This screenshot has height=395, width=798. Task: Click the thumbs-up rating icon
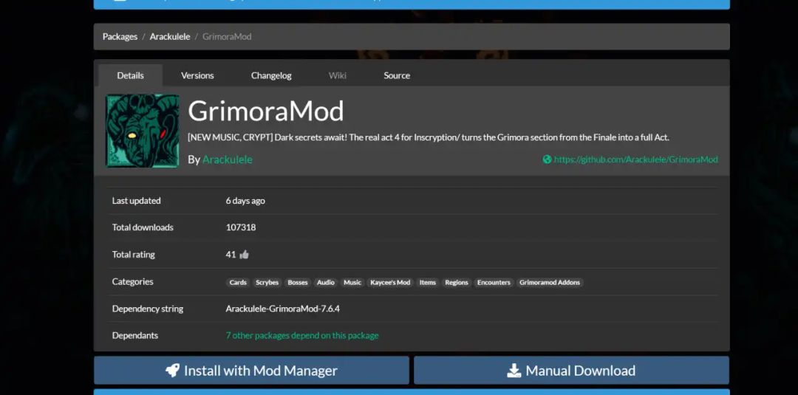[x=245, y=255]
